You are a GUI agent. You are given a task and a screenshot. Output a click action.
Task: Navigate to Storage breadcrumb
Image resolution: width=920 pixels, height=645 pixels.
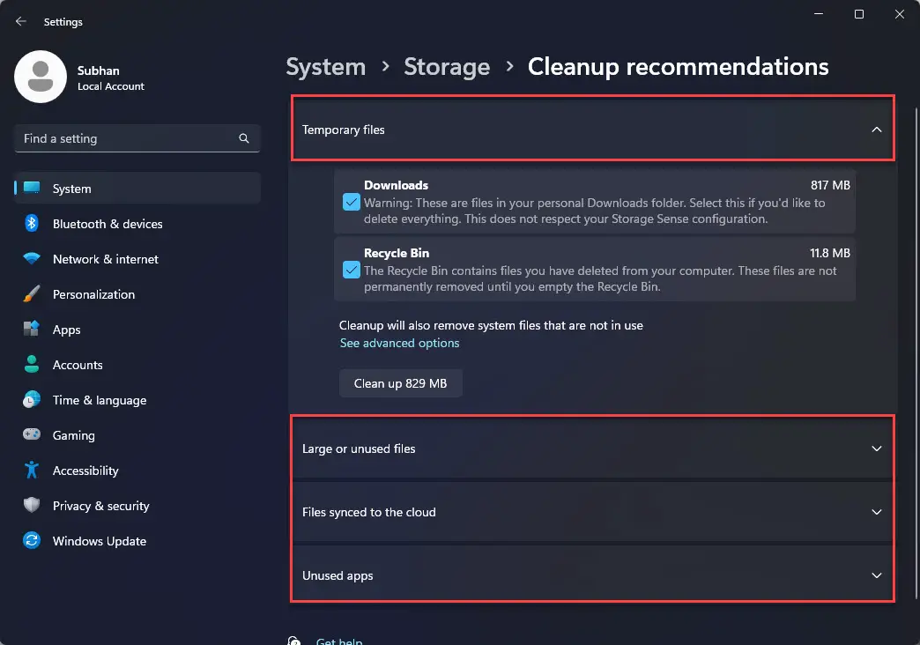[447, 67]
